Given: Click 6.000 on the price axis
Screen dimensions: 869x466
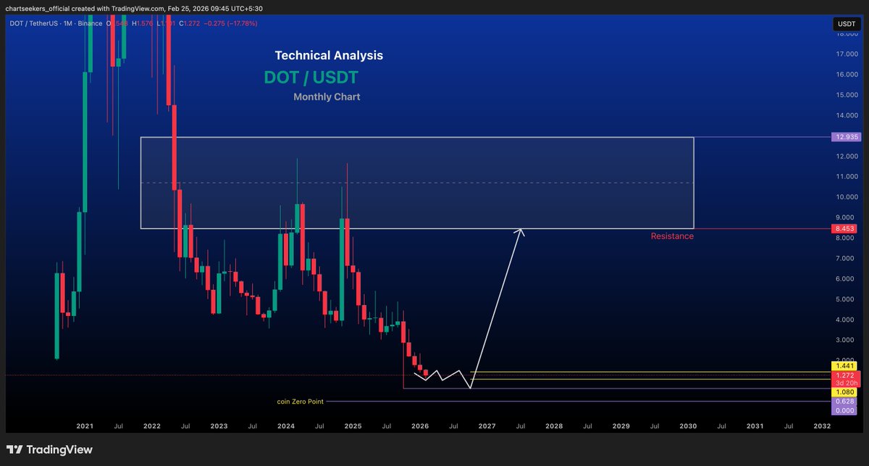Looking at the screenshot, I should [847, 278].
